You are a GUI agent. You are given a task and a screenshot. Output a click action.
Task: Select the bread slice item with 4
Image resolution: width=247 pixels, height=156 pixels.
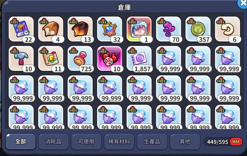(x=50, y=29)
